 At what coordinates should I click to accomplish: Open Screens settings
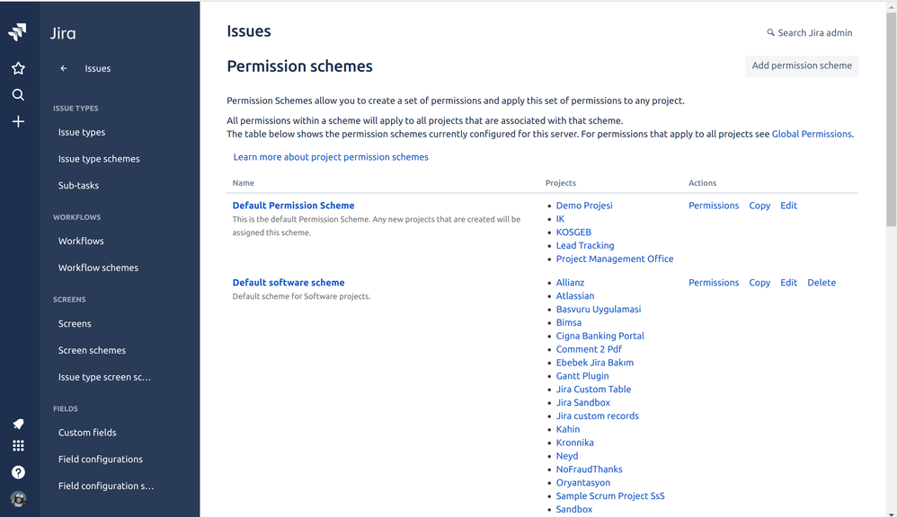[75, 324]
